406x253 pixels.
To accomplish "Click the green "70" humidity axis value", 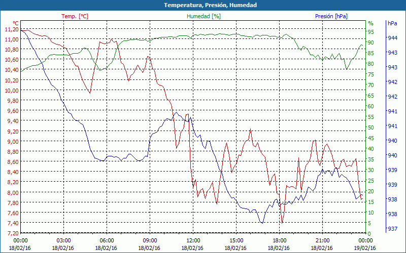I will coord(371,85).
